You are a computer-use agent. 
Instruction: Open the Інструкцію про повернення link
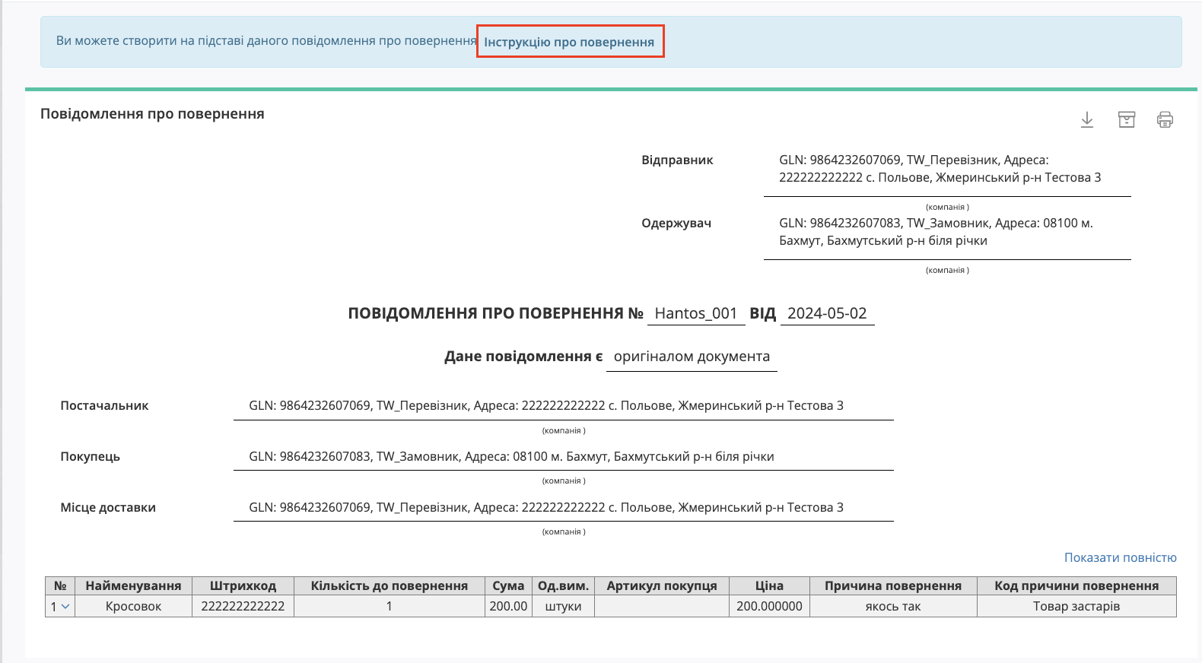click(x=569, y=42)
